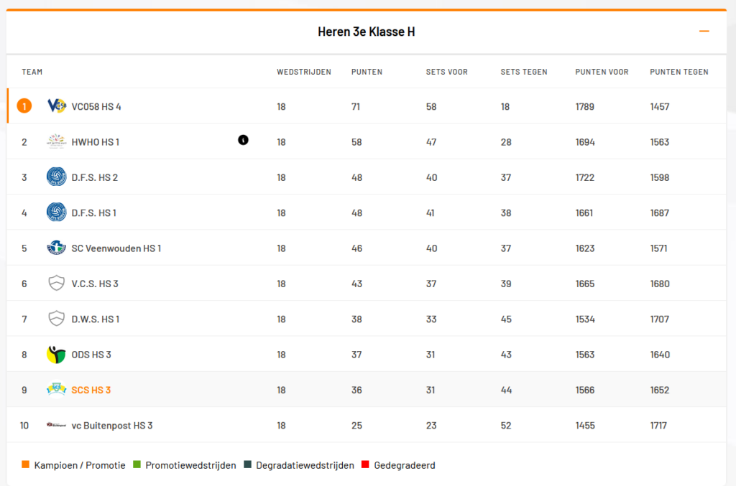The width and height of the screenshot is (736, 486).
Task: Open info icon next to HWHO HS 1
Action: tap(243, 141)
